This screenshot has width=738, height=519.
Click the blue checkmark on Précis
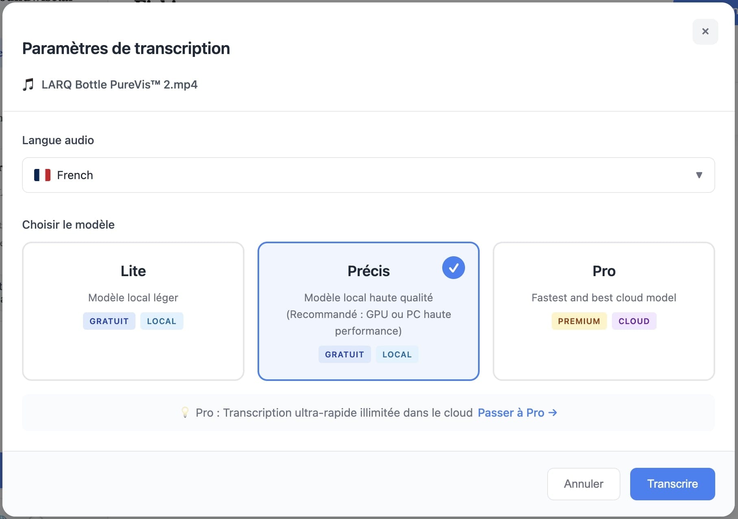click(x=453, y=268)
